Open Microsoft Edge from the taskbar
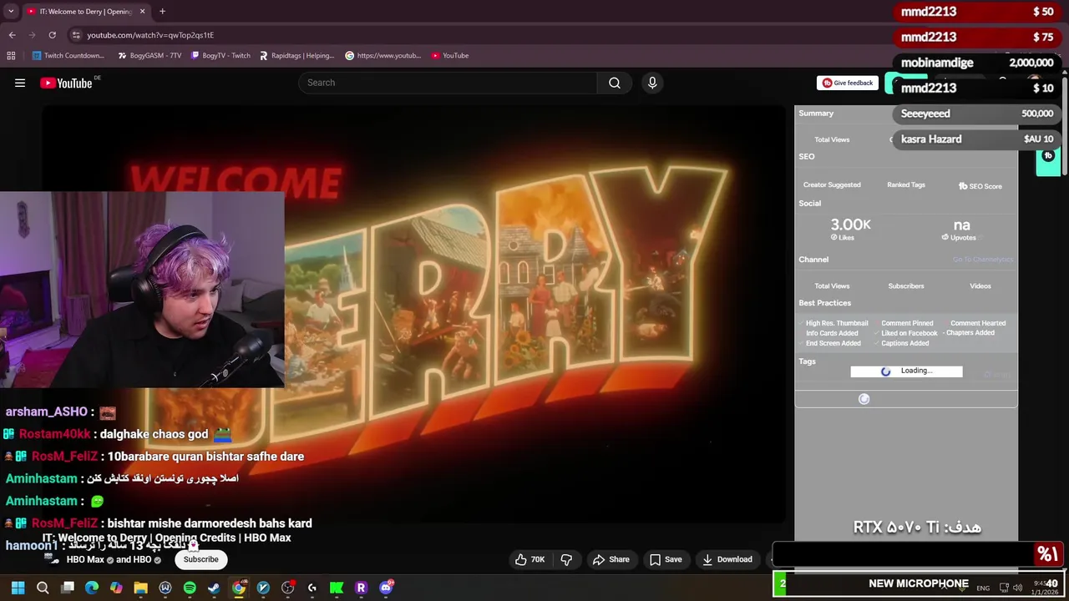Image resolution: width=1069 pixels, height=601 pixels. pyautogui.click(x=92, y=588)
